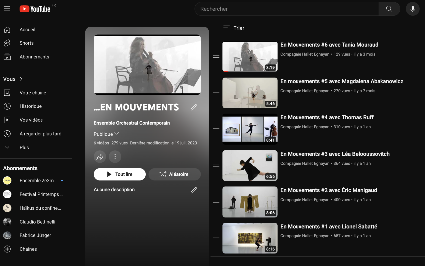
Task: Open Historique from the sidebar
Action: [x=30, y=106]
